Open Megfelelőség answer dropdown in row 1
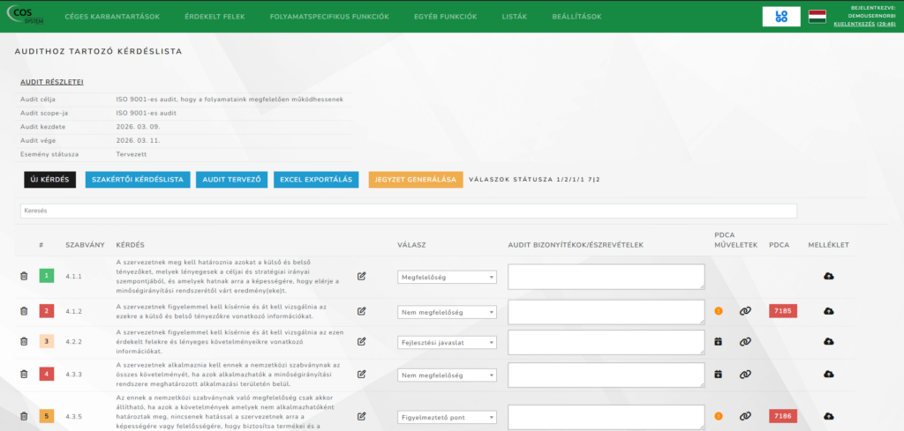The height and width of the screenshot is (431, 904). click(447, 278)
